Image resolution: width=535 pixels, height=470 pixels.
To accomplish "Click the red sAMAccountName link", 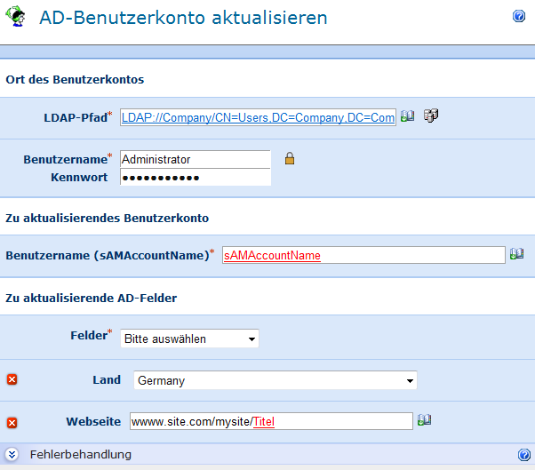I will (272, 255).
